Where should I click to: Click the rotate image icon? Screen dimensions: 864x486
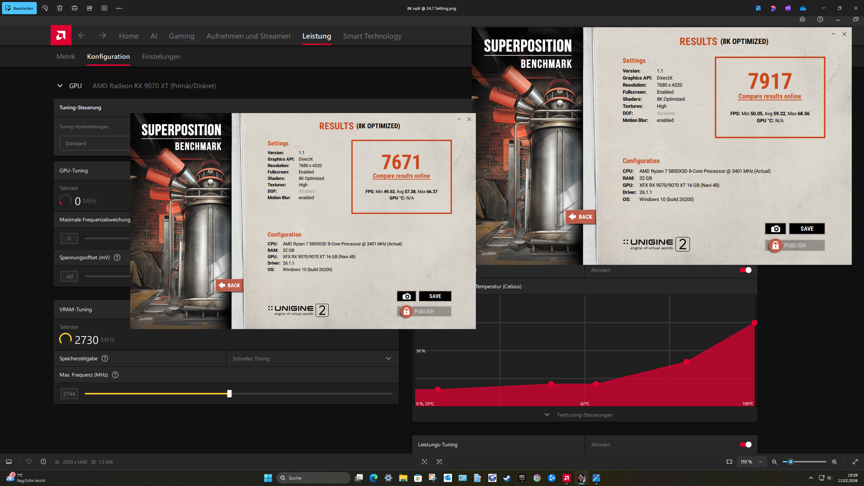click(45, 8)
